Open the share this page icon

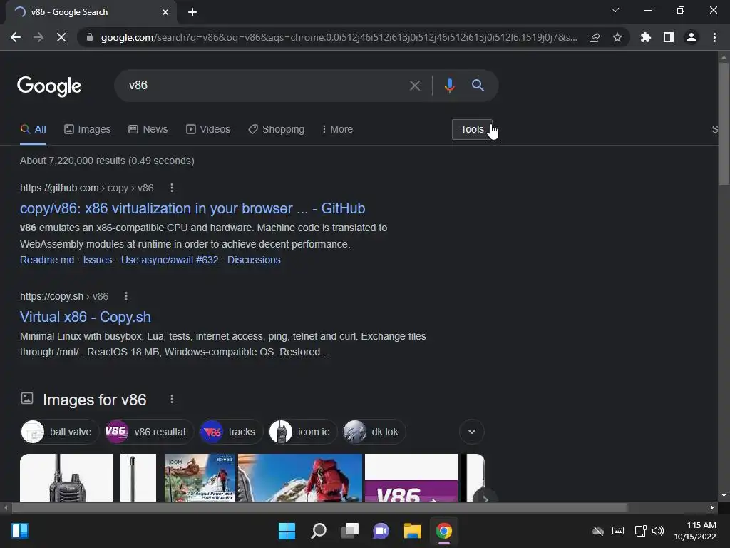[x=595, y=37]
